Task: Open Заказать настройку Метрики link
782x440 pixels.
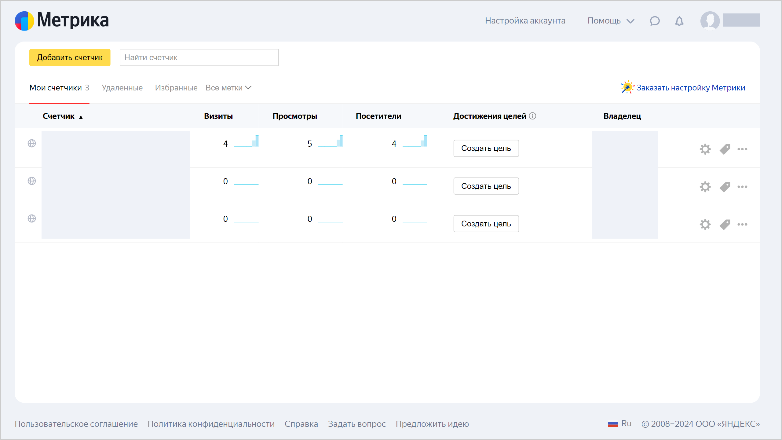Action: tap(690, 88)
